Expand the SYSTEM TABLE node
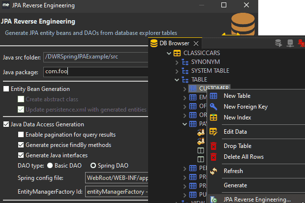The width and height of the screenshot is (305, 203). (x=177, y=71)
